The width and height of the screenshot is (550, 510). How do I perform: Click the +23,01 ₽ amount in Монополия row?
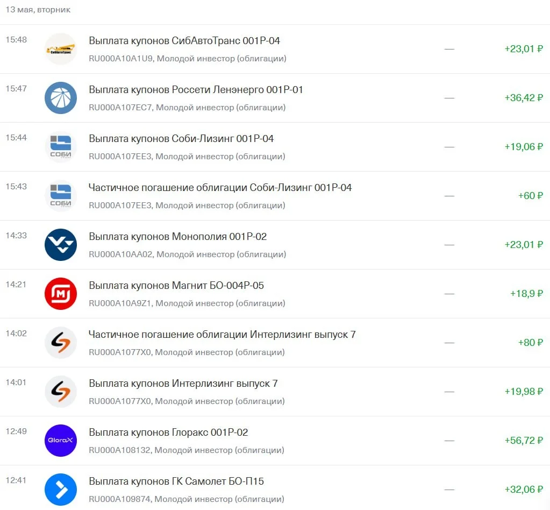[x=524, y=245]
